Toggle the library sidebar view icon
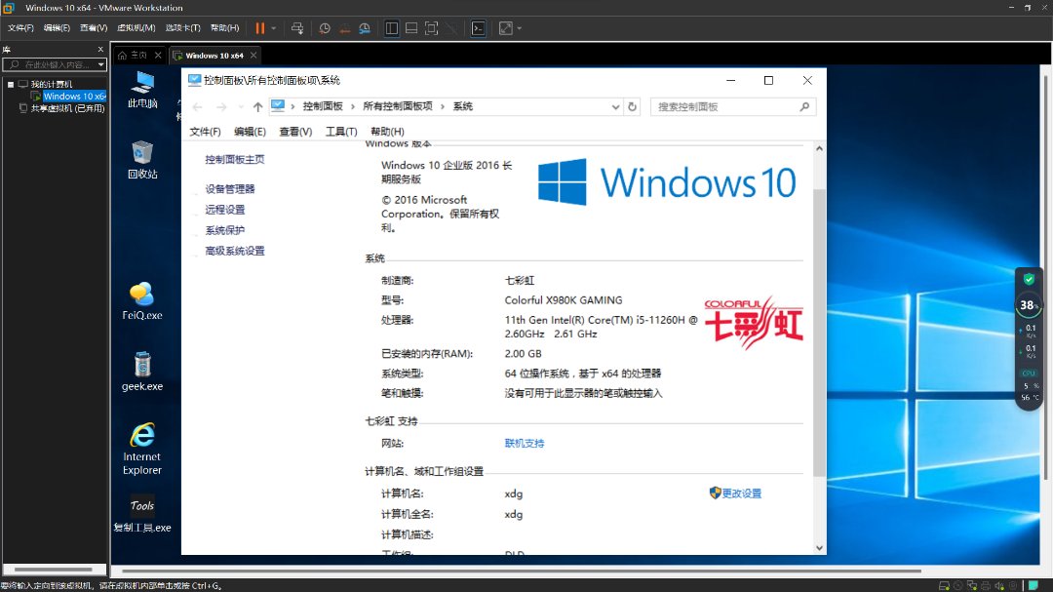The width and height of the screenshot is (1053, 592). click(391, 28)
